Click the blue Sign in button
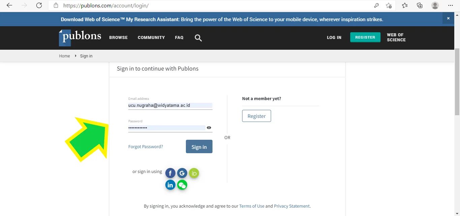This screenshot has height=216, width=460. (x=199, y=146)
